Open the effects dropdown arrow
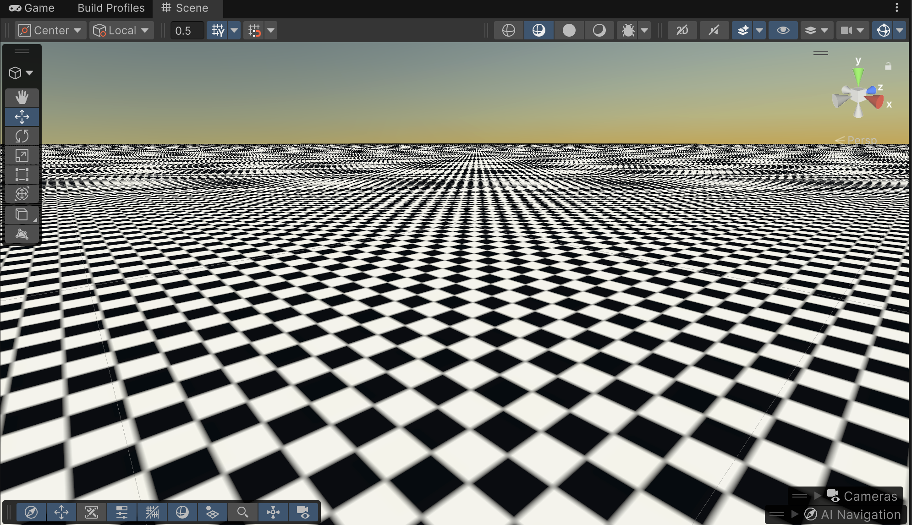The height and width of the screenshot is (525, 912). pos(759,30)
